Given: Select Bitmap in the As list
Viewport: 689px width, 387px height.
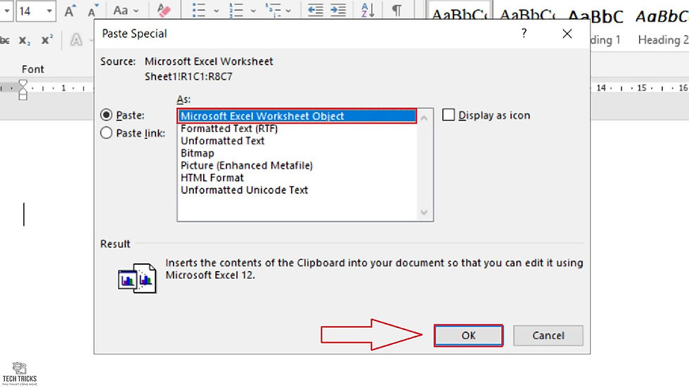Looking at the screenshot, I should coord(198,153).
